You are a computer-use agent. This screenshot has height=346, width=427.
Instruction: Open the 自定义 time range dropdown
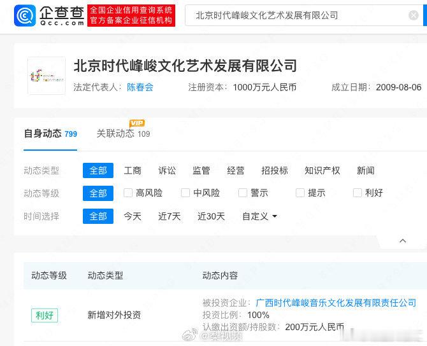coord(259,216)
